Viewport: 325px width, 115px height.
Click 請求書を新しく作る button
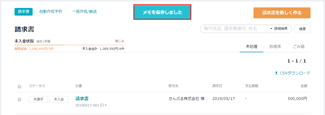pyautogui.click(x=282, y=13)
